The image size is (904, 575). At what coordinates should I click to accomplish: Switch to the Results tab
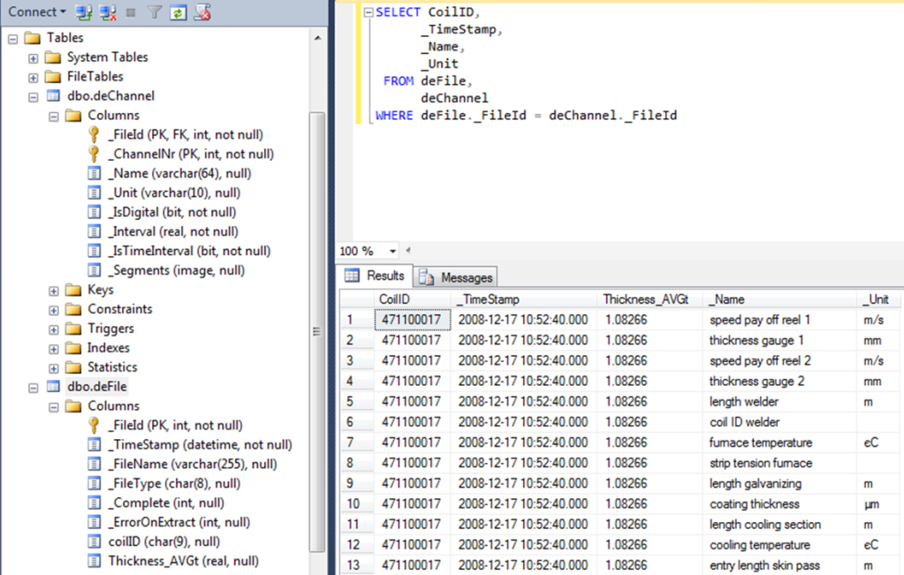point(376,276)
